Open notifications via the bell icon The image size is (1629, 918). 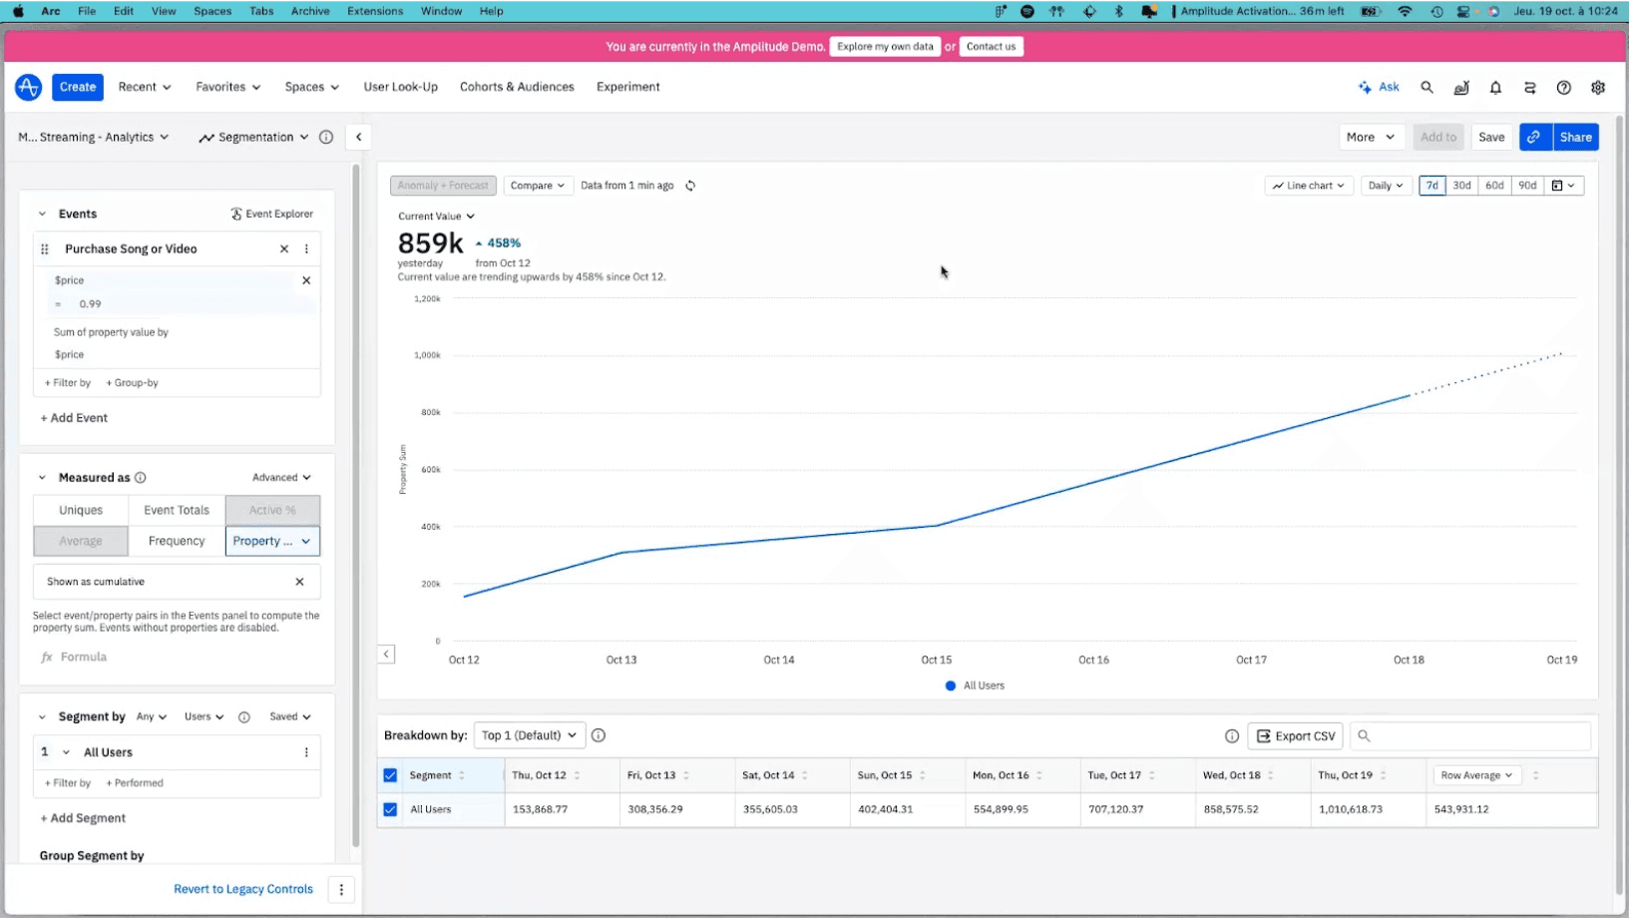click(1495, 88)
